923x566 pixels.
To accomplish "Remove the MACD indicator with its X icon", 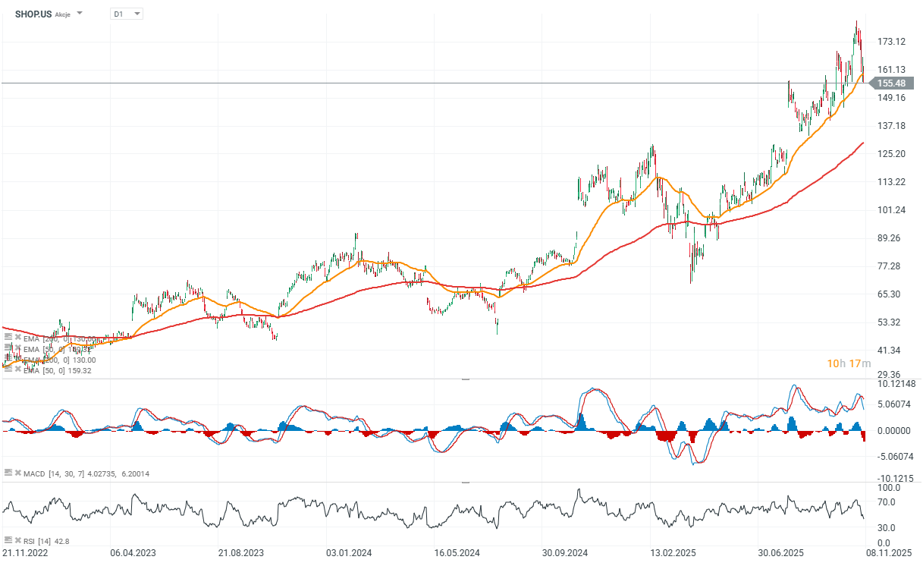I will pos(17,473).
